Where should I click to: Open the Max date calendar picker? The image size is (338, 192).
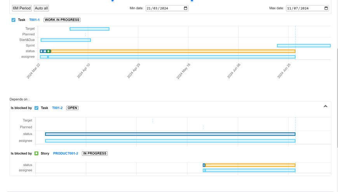[326, 8]
